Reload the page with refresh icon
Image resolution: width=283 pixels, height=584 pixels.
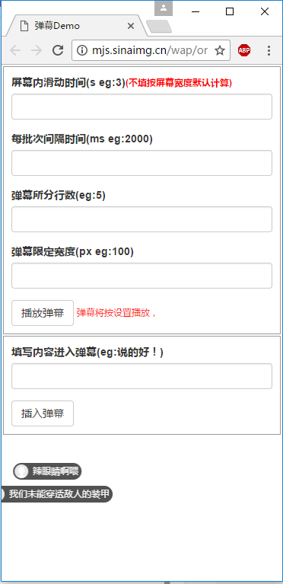tap(58, 50)
